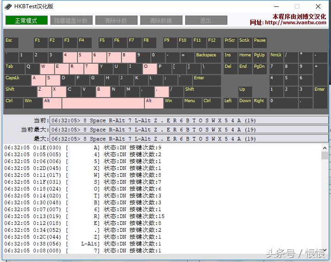
Task: Click the highlighted right Alt key tile
Action: [154, 104]
